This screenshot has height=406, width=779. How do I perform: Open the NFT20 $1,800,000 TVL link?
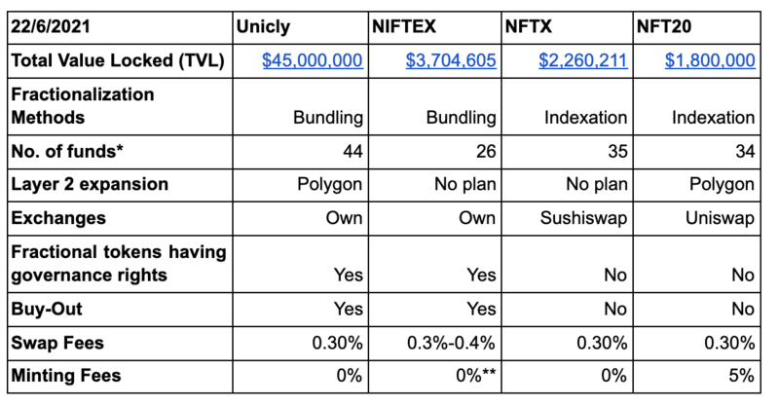710,60
